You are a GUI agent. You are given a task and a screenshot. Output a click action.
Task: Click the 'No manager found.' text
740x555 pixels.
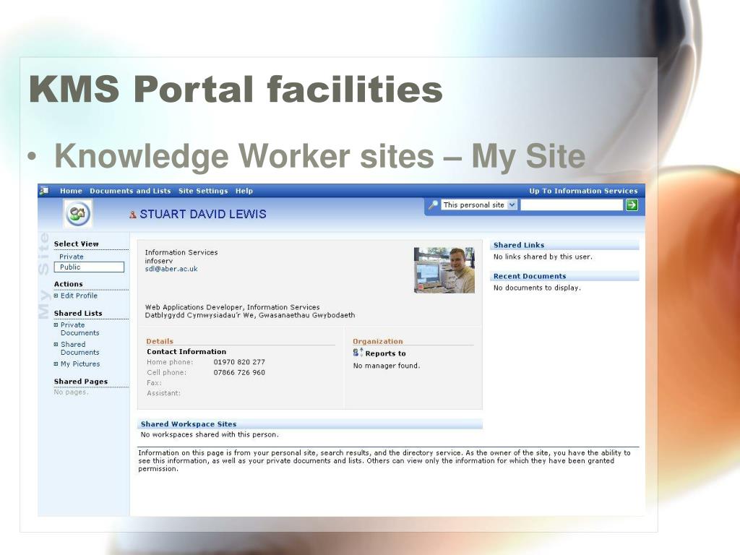click(387, 366)
